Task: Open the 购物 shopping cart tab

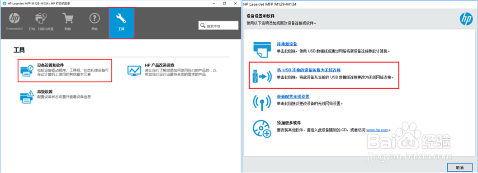Action: click(x=68, y=22)
